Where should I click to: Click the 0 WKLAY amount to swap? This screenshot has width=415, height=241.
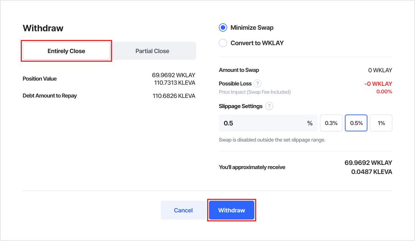[380, 70]
